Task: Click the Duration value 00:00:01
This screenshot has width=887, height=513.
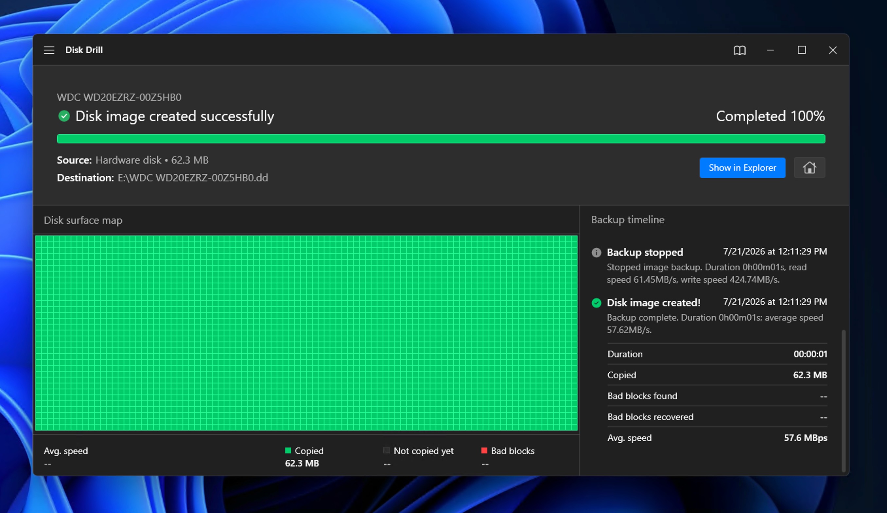Action: (x=810, y=354)
